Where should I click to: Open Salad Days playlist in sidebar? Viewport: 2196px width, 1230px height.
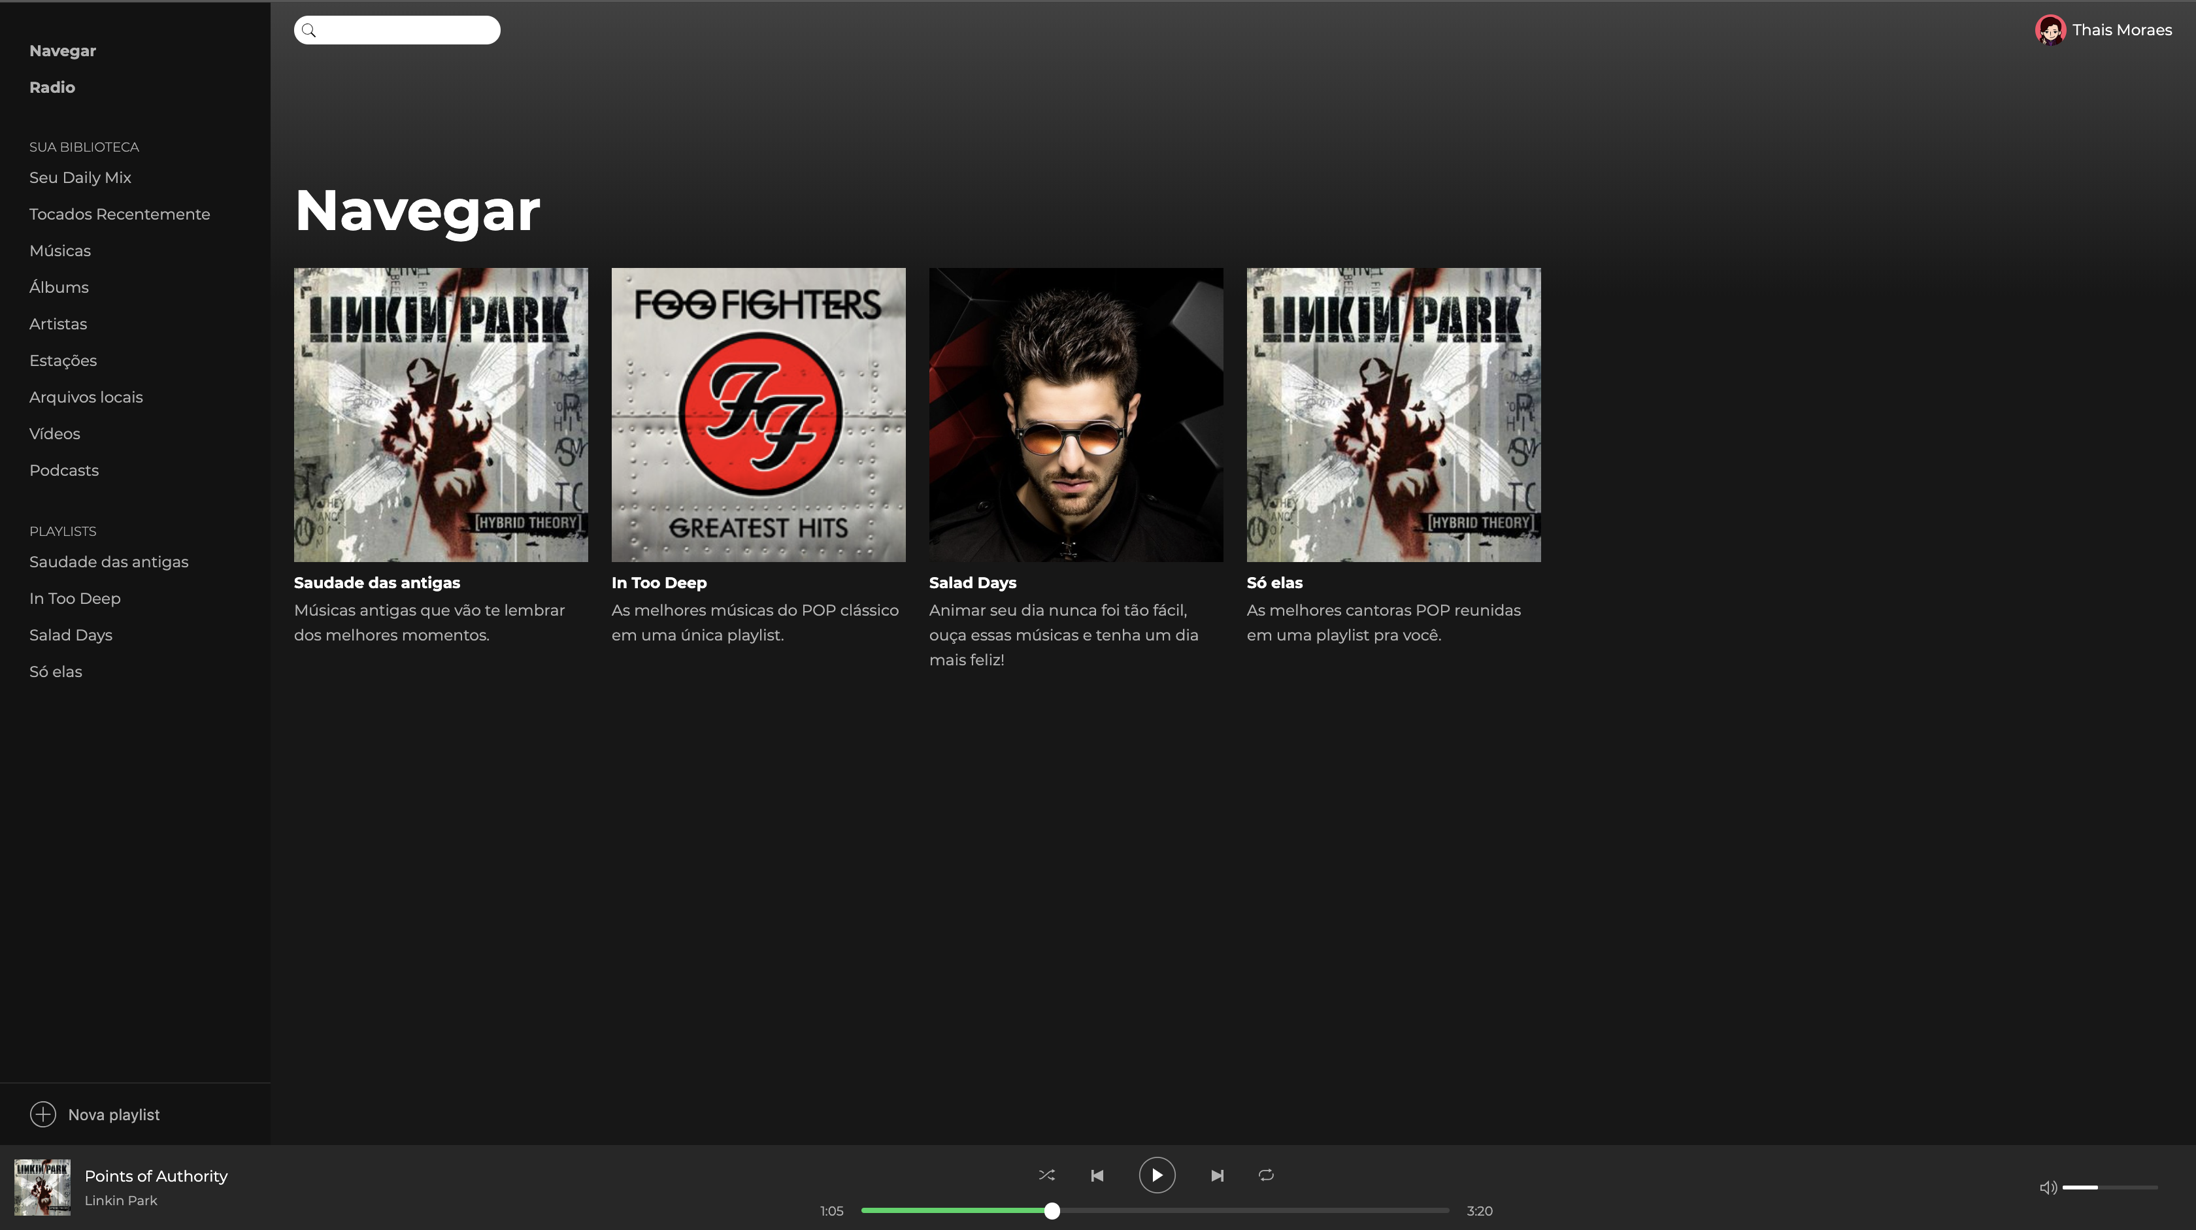pos(71,635)
